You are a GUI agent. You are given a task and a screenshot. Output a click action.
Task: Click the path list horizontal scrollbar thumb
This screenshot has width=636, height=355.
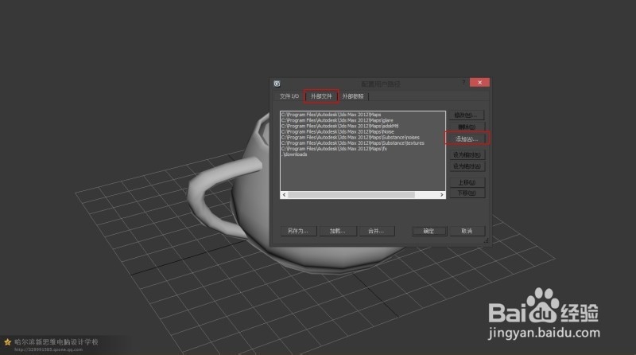pyautogui.click(x=351, y=195)
